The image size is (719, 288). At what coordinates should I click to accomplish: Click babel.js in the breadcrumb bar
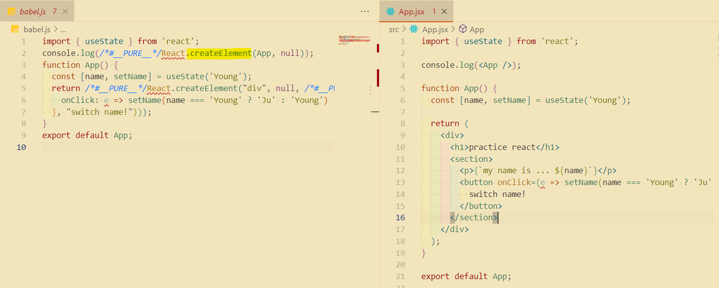[x=37, y=29]
